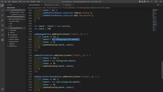Open the View menu
The width and height of the screenshot is (163, 92).
click(20, 2)
